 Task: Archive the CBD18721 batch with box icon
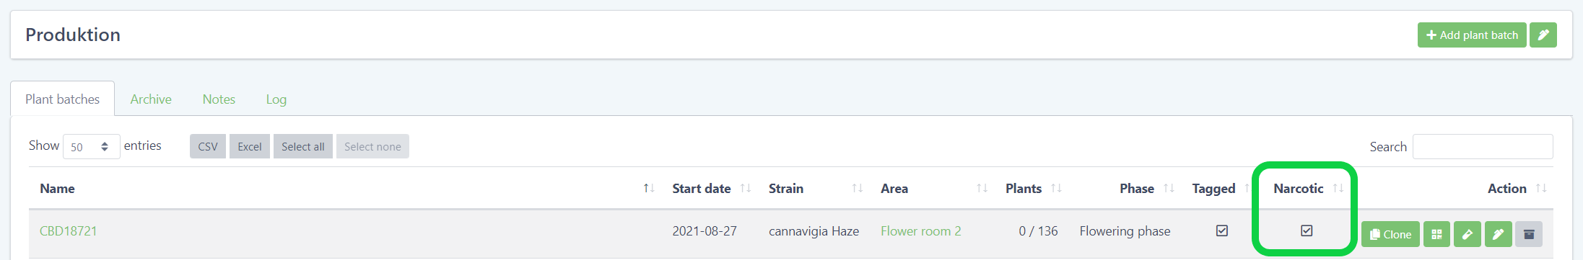pyautogui.click(x=1529, y=234)
